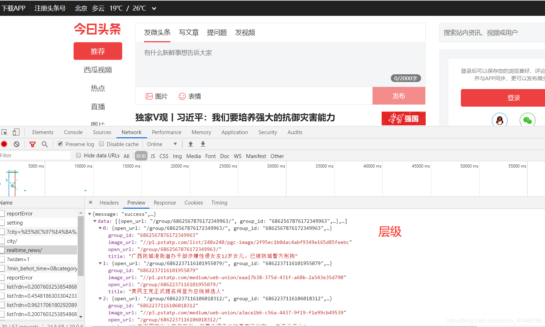Click the emoji smiley icon 表情
Screen dimensions: 545x327
click(182, 96)
